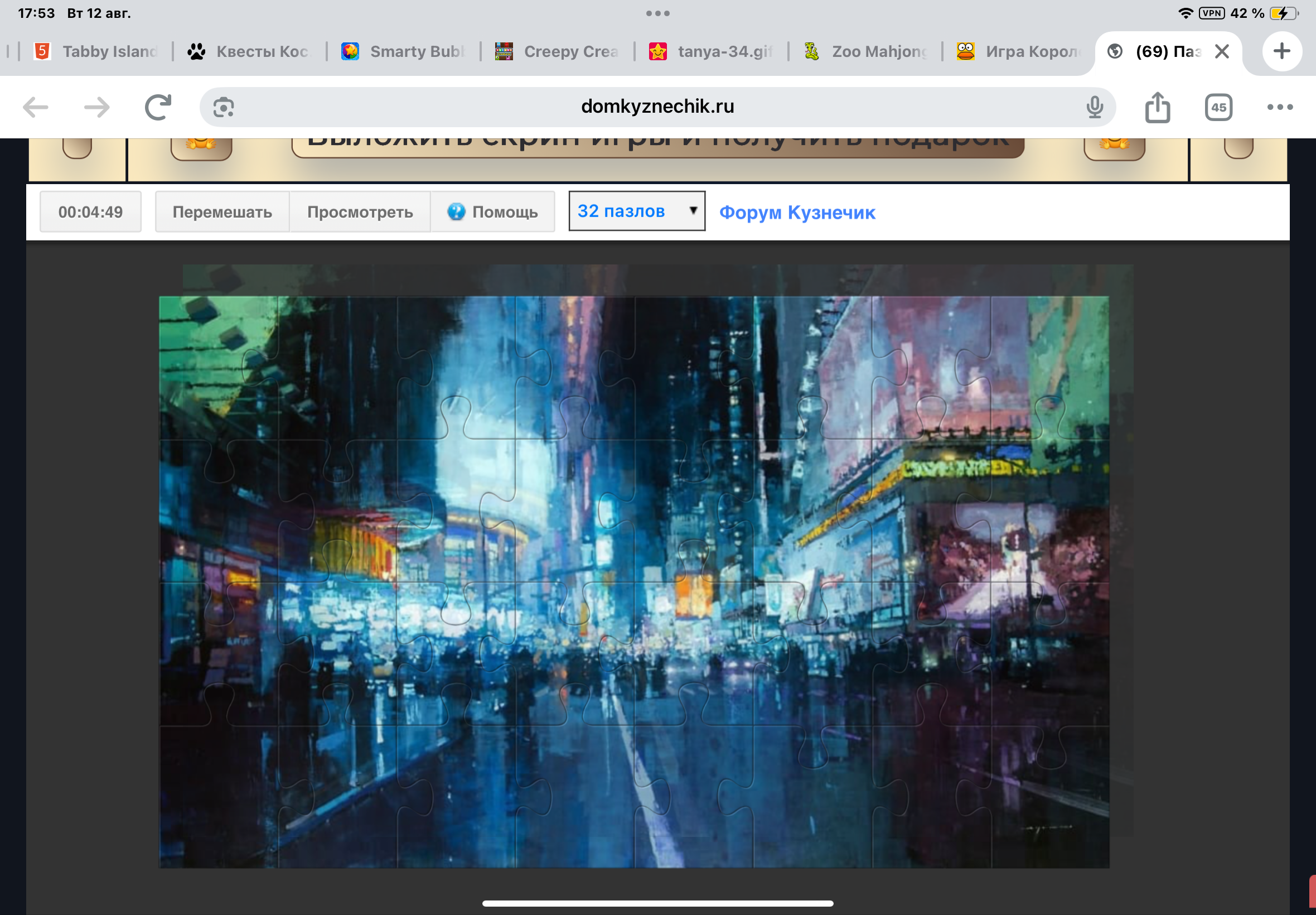Tap the VPN status indicator

(x=1212, y=13)
